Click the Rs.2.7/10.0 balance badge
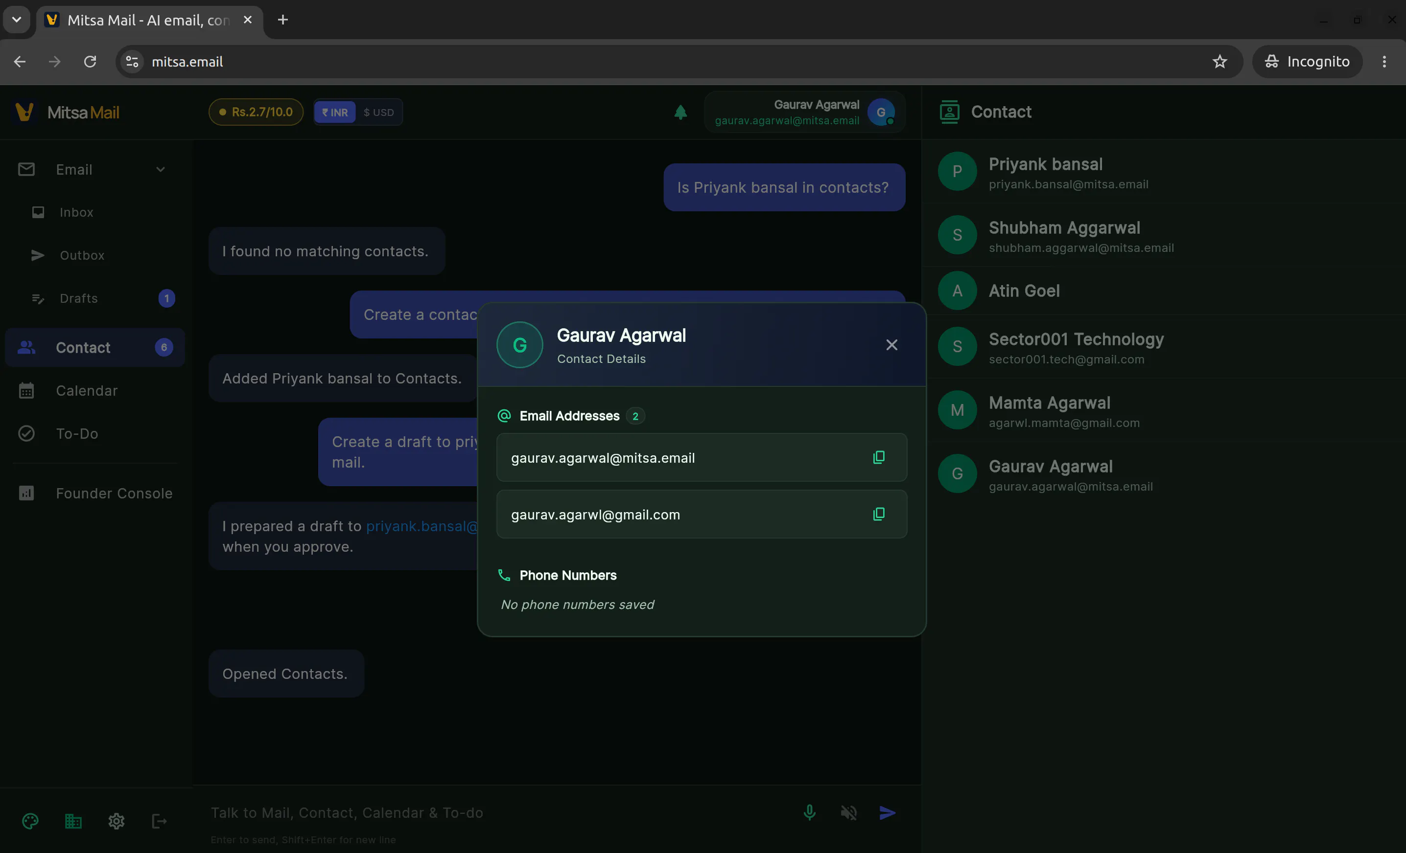The width and height of the screenshot is (1406, 853). [x=256, y=112]
